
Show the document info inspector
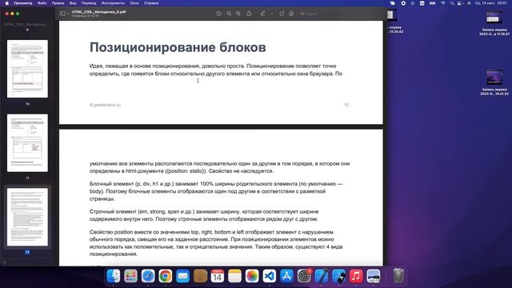[x=218, y=14]
